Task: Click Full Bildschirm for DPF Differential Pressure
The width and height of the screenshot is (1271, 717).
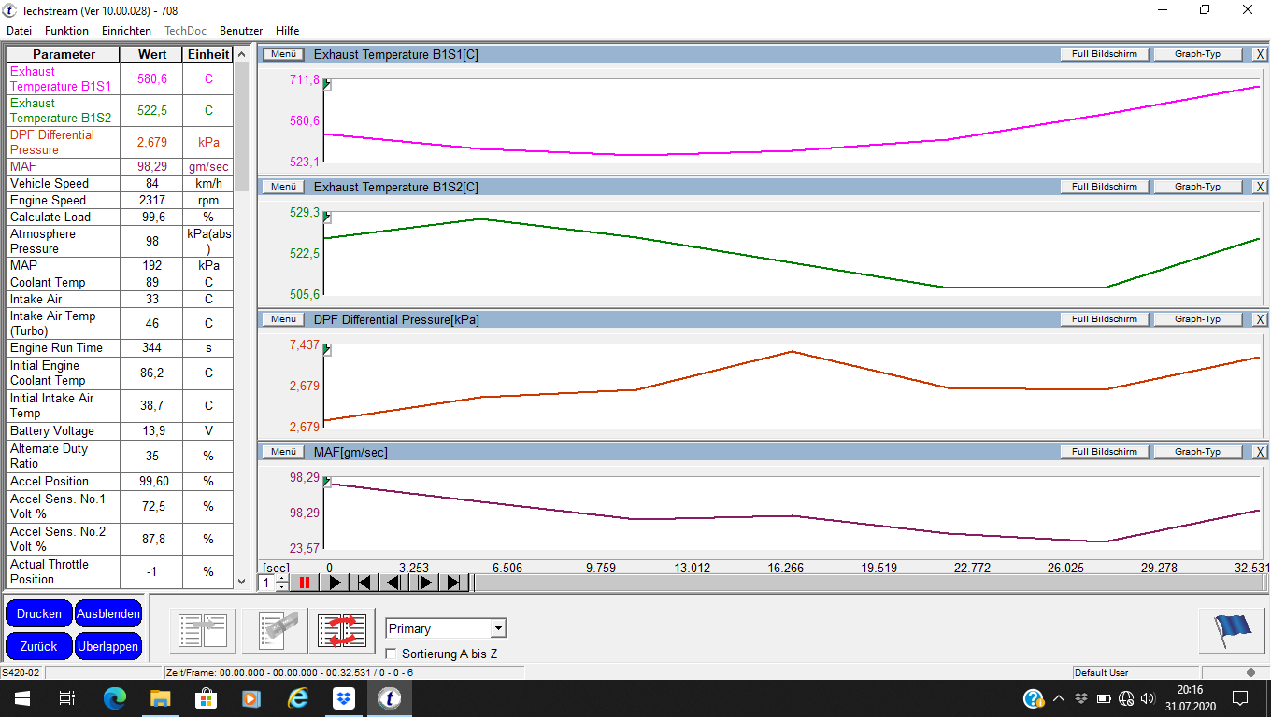Action: tap(1105, 319)
